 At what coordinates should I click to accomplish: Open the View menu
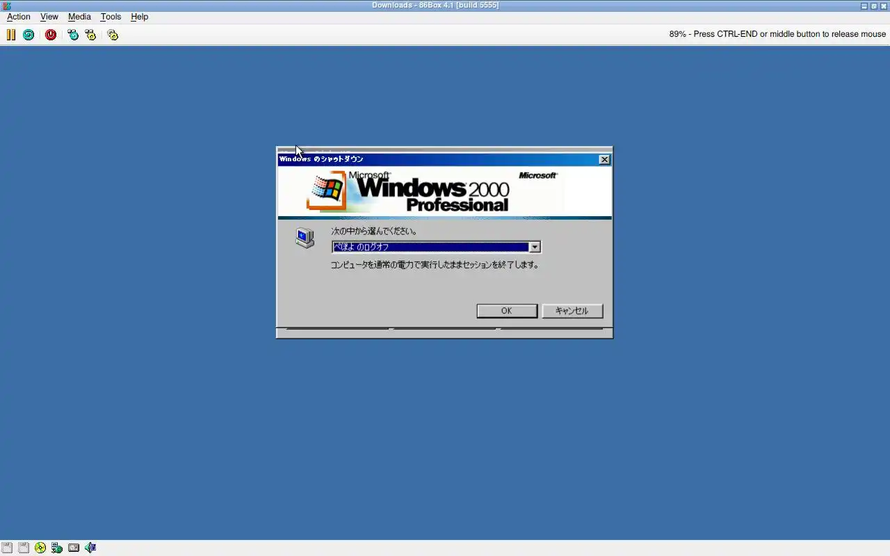point(49,17)
